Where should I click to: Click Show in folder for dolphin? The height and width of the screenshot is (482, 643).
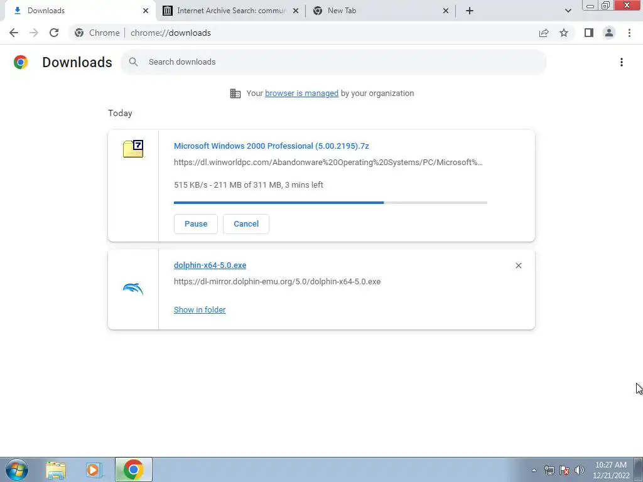point(200,310)
